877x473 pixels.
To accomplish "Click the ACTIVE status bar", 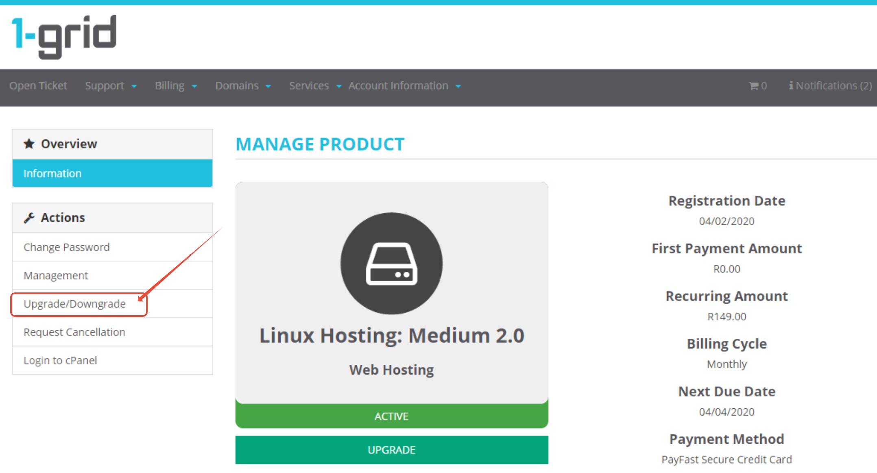I will coord(391,416).
